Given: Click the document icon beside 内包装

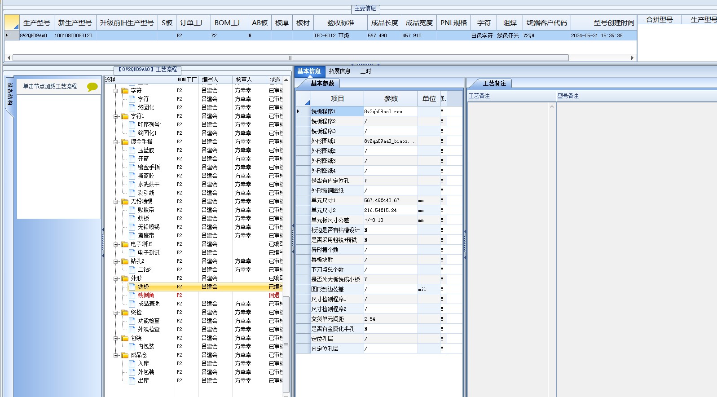Looking at the screenshot, I should [132, 347].
